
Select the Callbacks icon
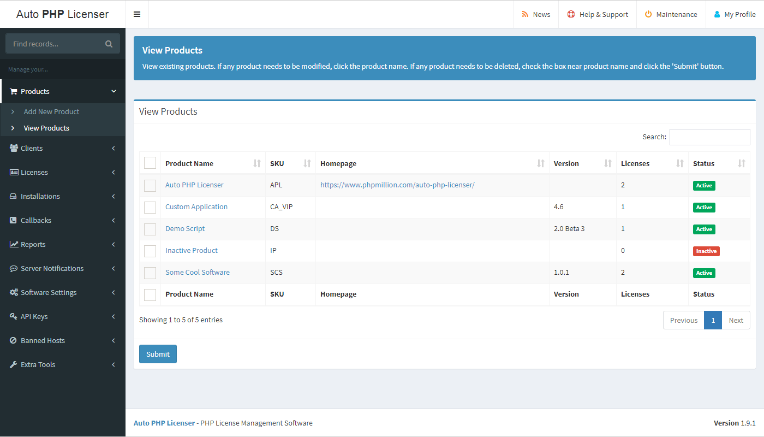tap(13, 220)
